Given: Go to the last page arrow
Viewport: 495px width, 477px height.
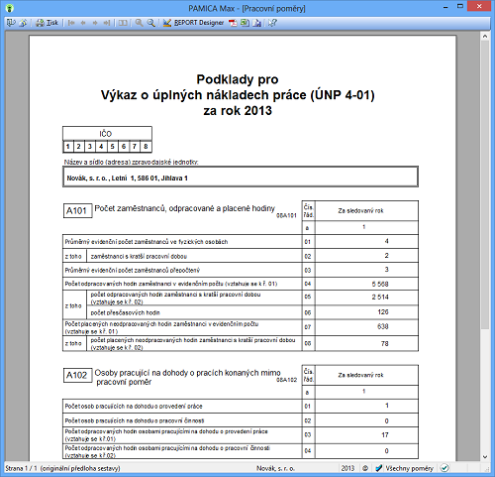Looking at the screenshot, I should [x=107, y=23].
